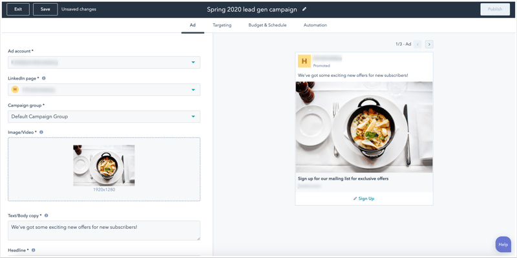Open the LinkedIn page dropdown
This screenshot has height=258, width=517.
pyautogui.click(x=104, y=89)
